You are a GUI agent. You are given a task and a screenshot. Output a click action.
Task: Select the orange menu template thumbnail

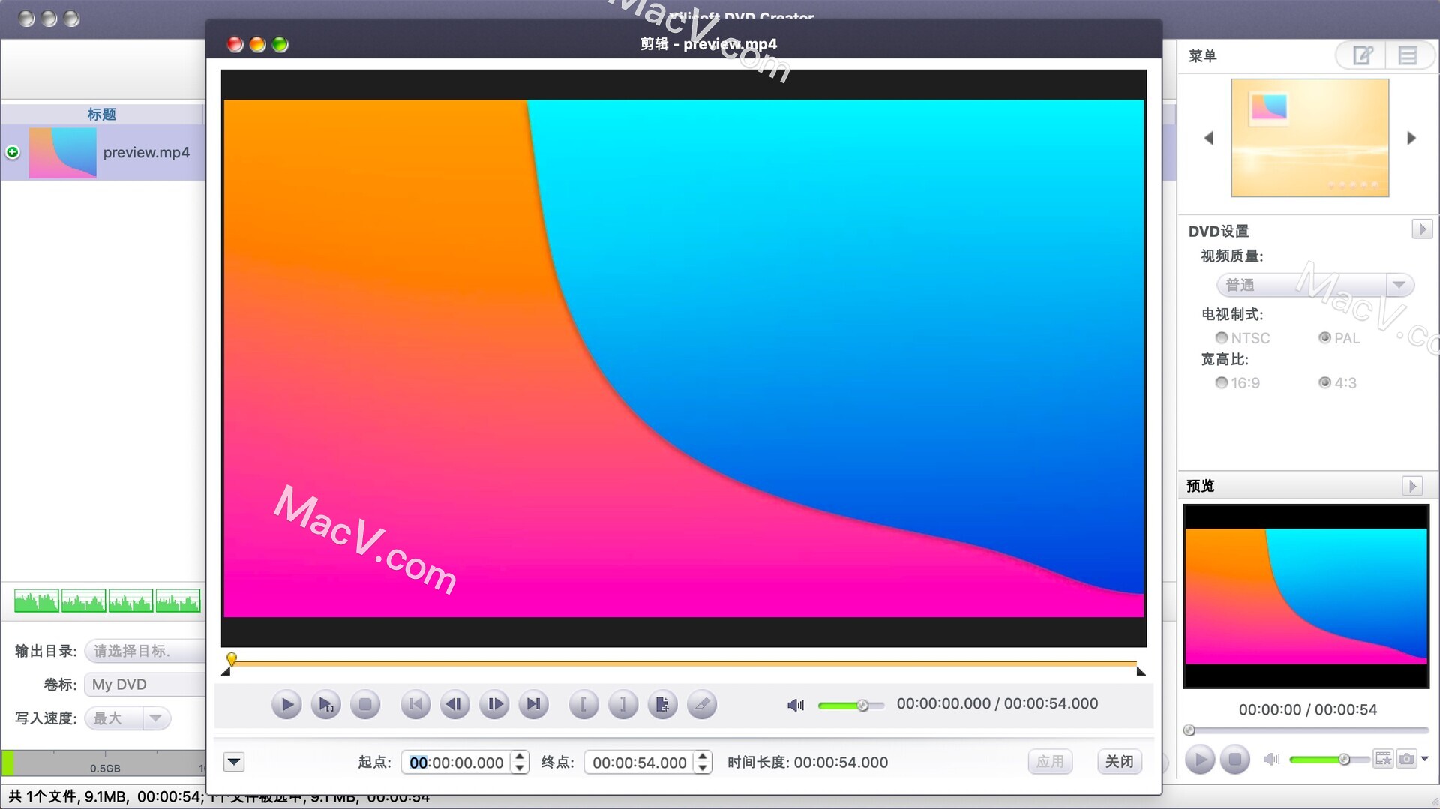click(x=1310, y=138)
